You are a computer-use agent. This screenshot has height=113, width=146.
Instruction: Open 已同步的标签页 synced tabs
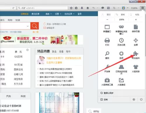(x=121, y=70)
